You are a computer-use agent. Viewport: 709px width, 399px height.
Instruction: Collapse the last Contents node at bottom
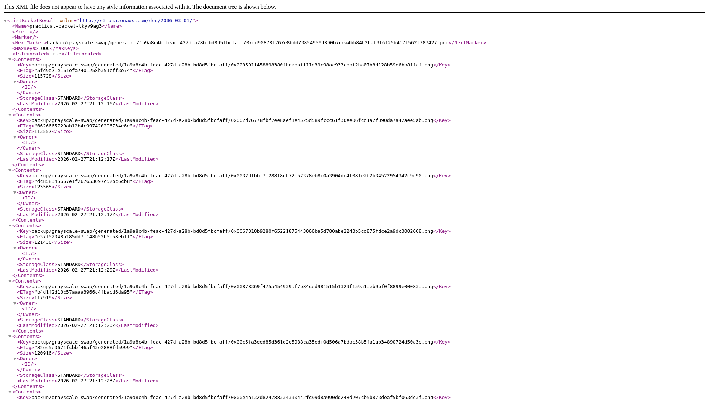point(10,392)
